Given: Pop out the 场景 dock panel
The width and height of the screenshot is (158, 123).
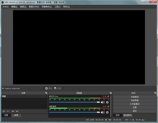Looking at the screenshot, I should [46, 93].
